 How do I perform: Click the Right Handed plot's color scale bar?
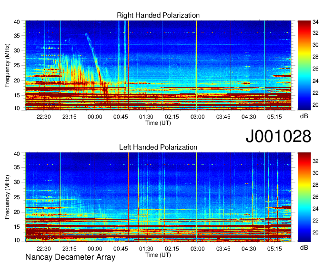304,65
